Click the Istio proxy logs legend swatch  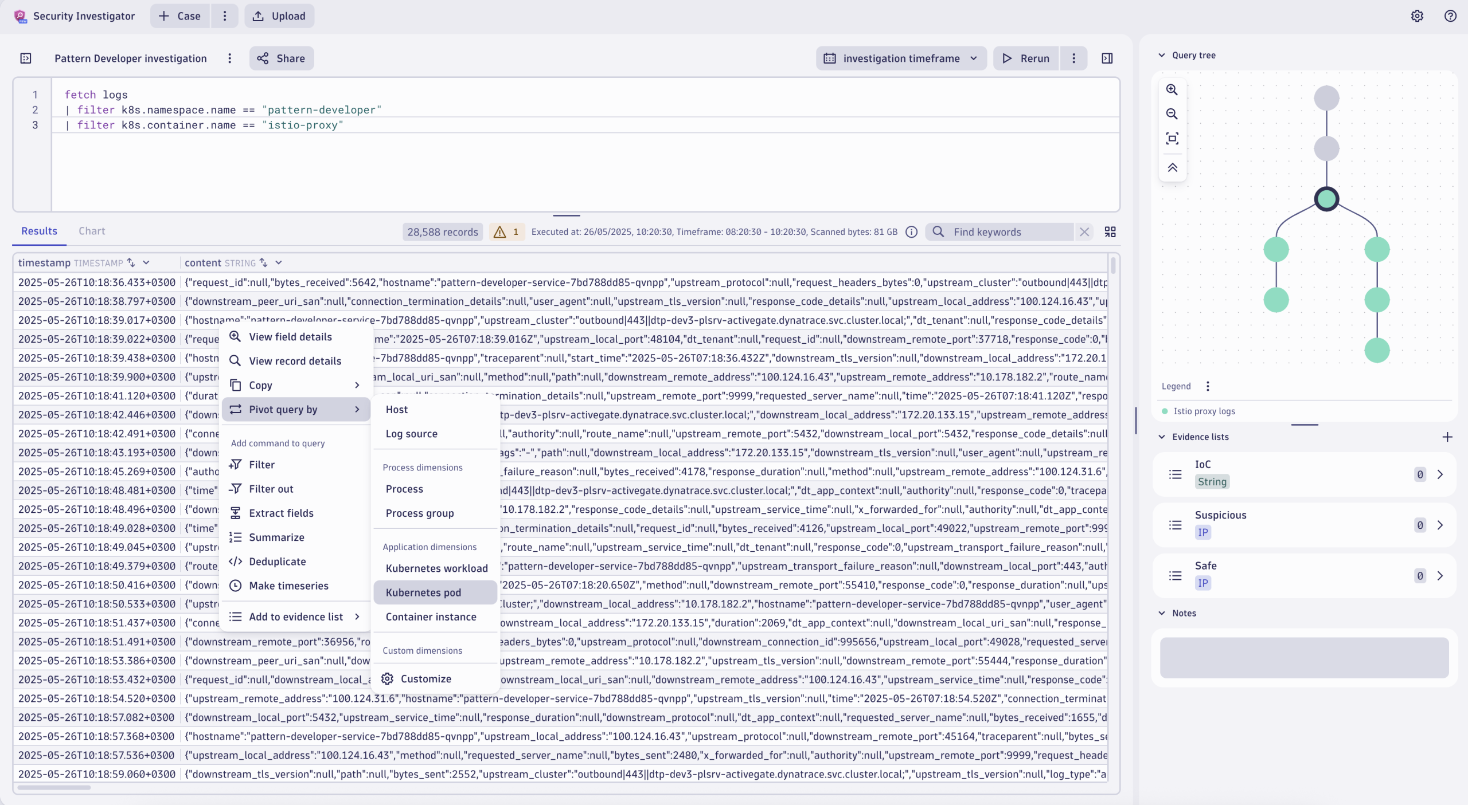(1166, 411)
